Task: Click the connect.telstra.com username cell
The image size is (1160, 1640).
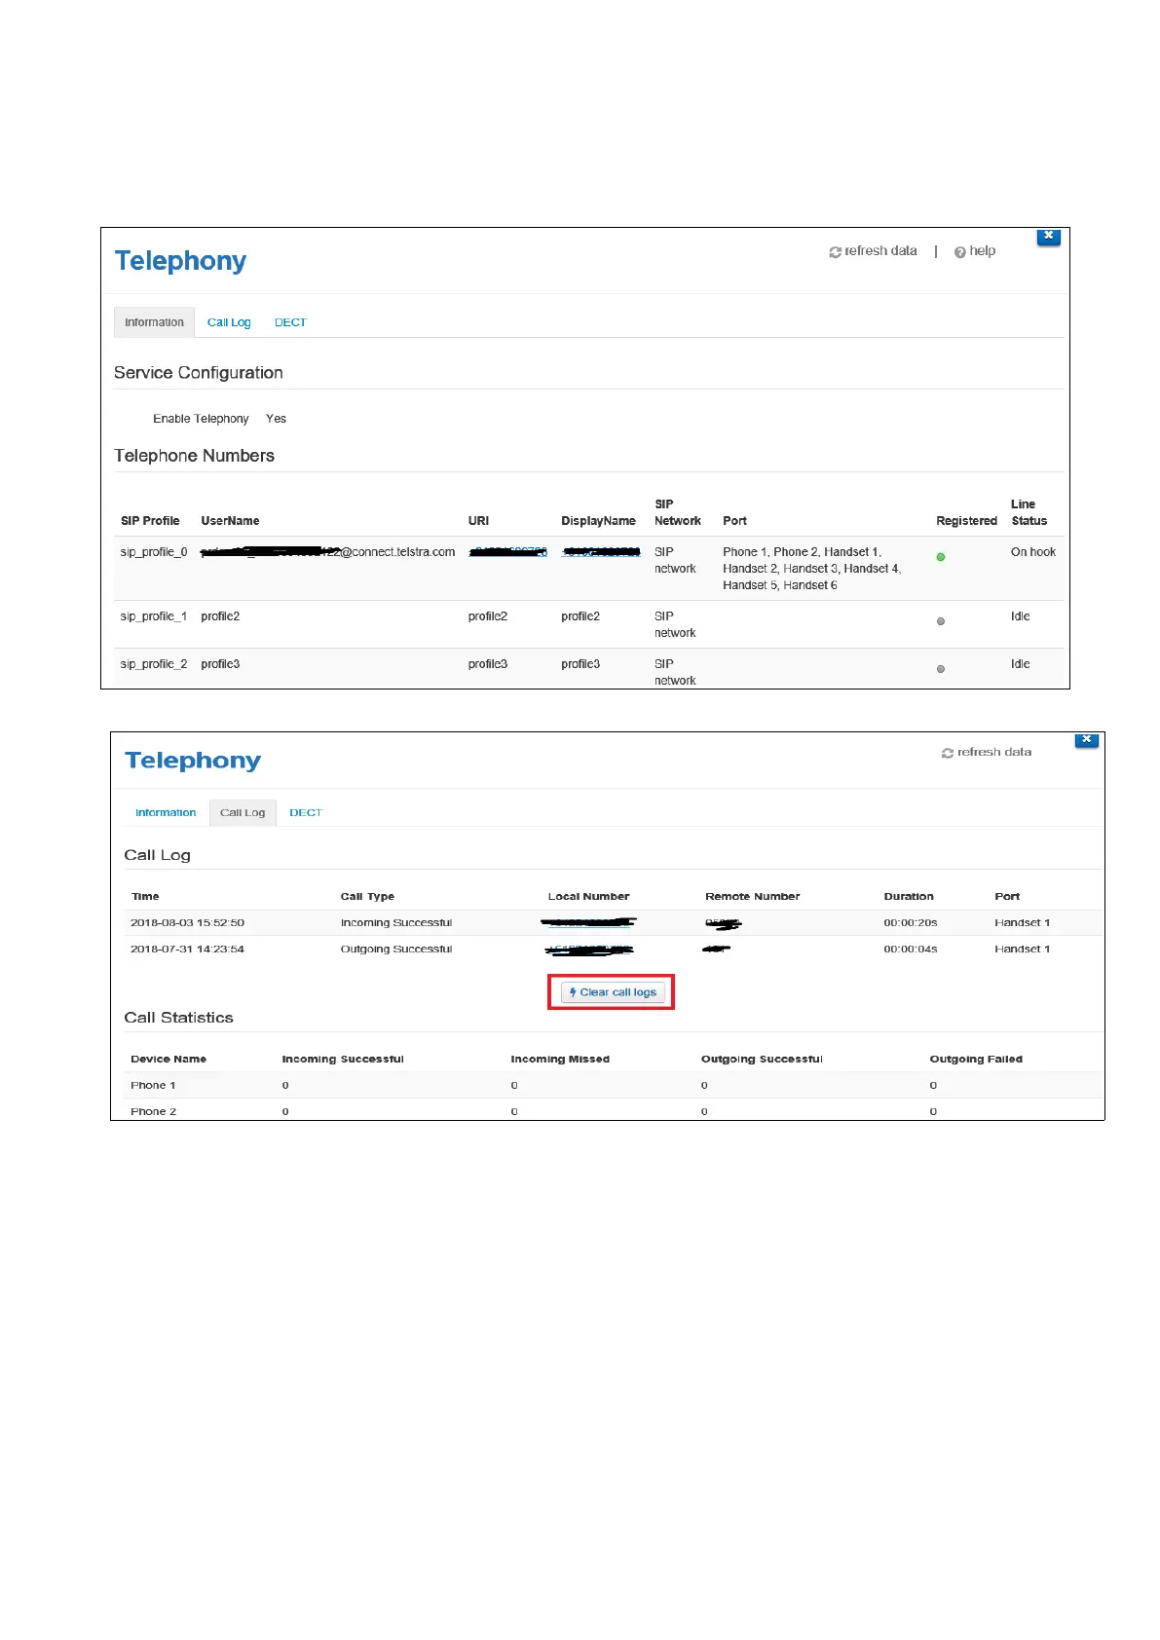Action: pyautogui.click(x=327, y=552)
